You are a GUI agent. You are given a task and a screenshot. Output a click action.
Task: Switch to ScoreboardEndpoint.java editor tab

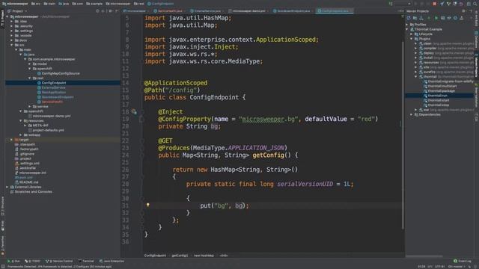click(x=293, y=11)
